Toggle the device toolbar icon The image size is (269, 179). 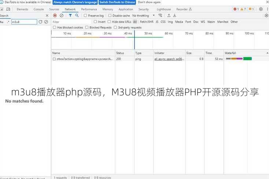[8, 9]
